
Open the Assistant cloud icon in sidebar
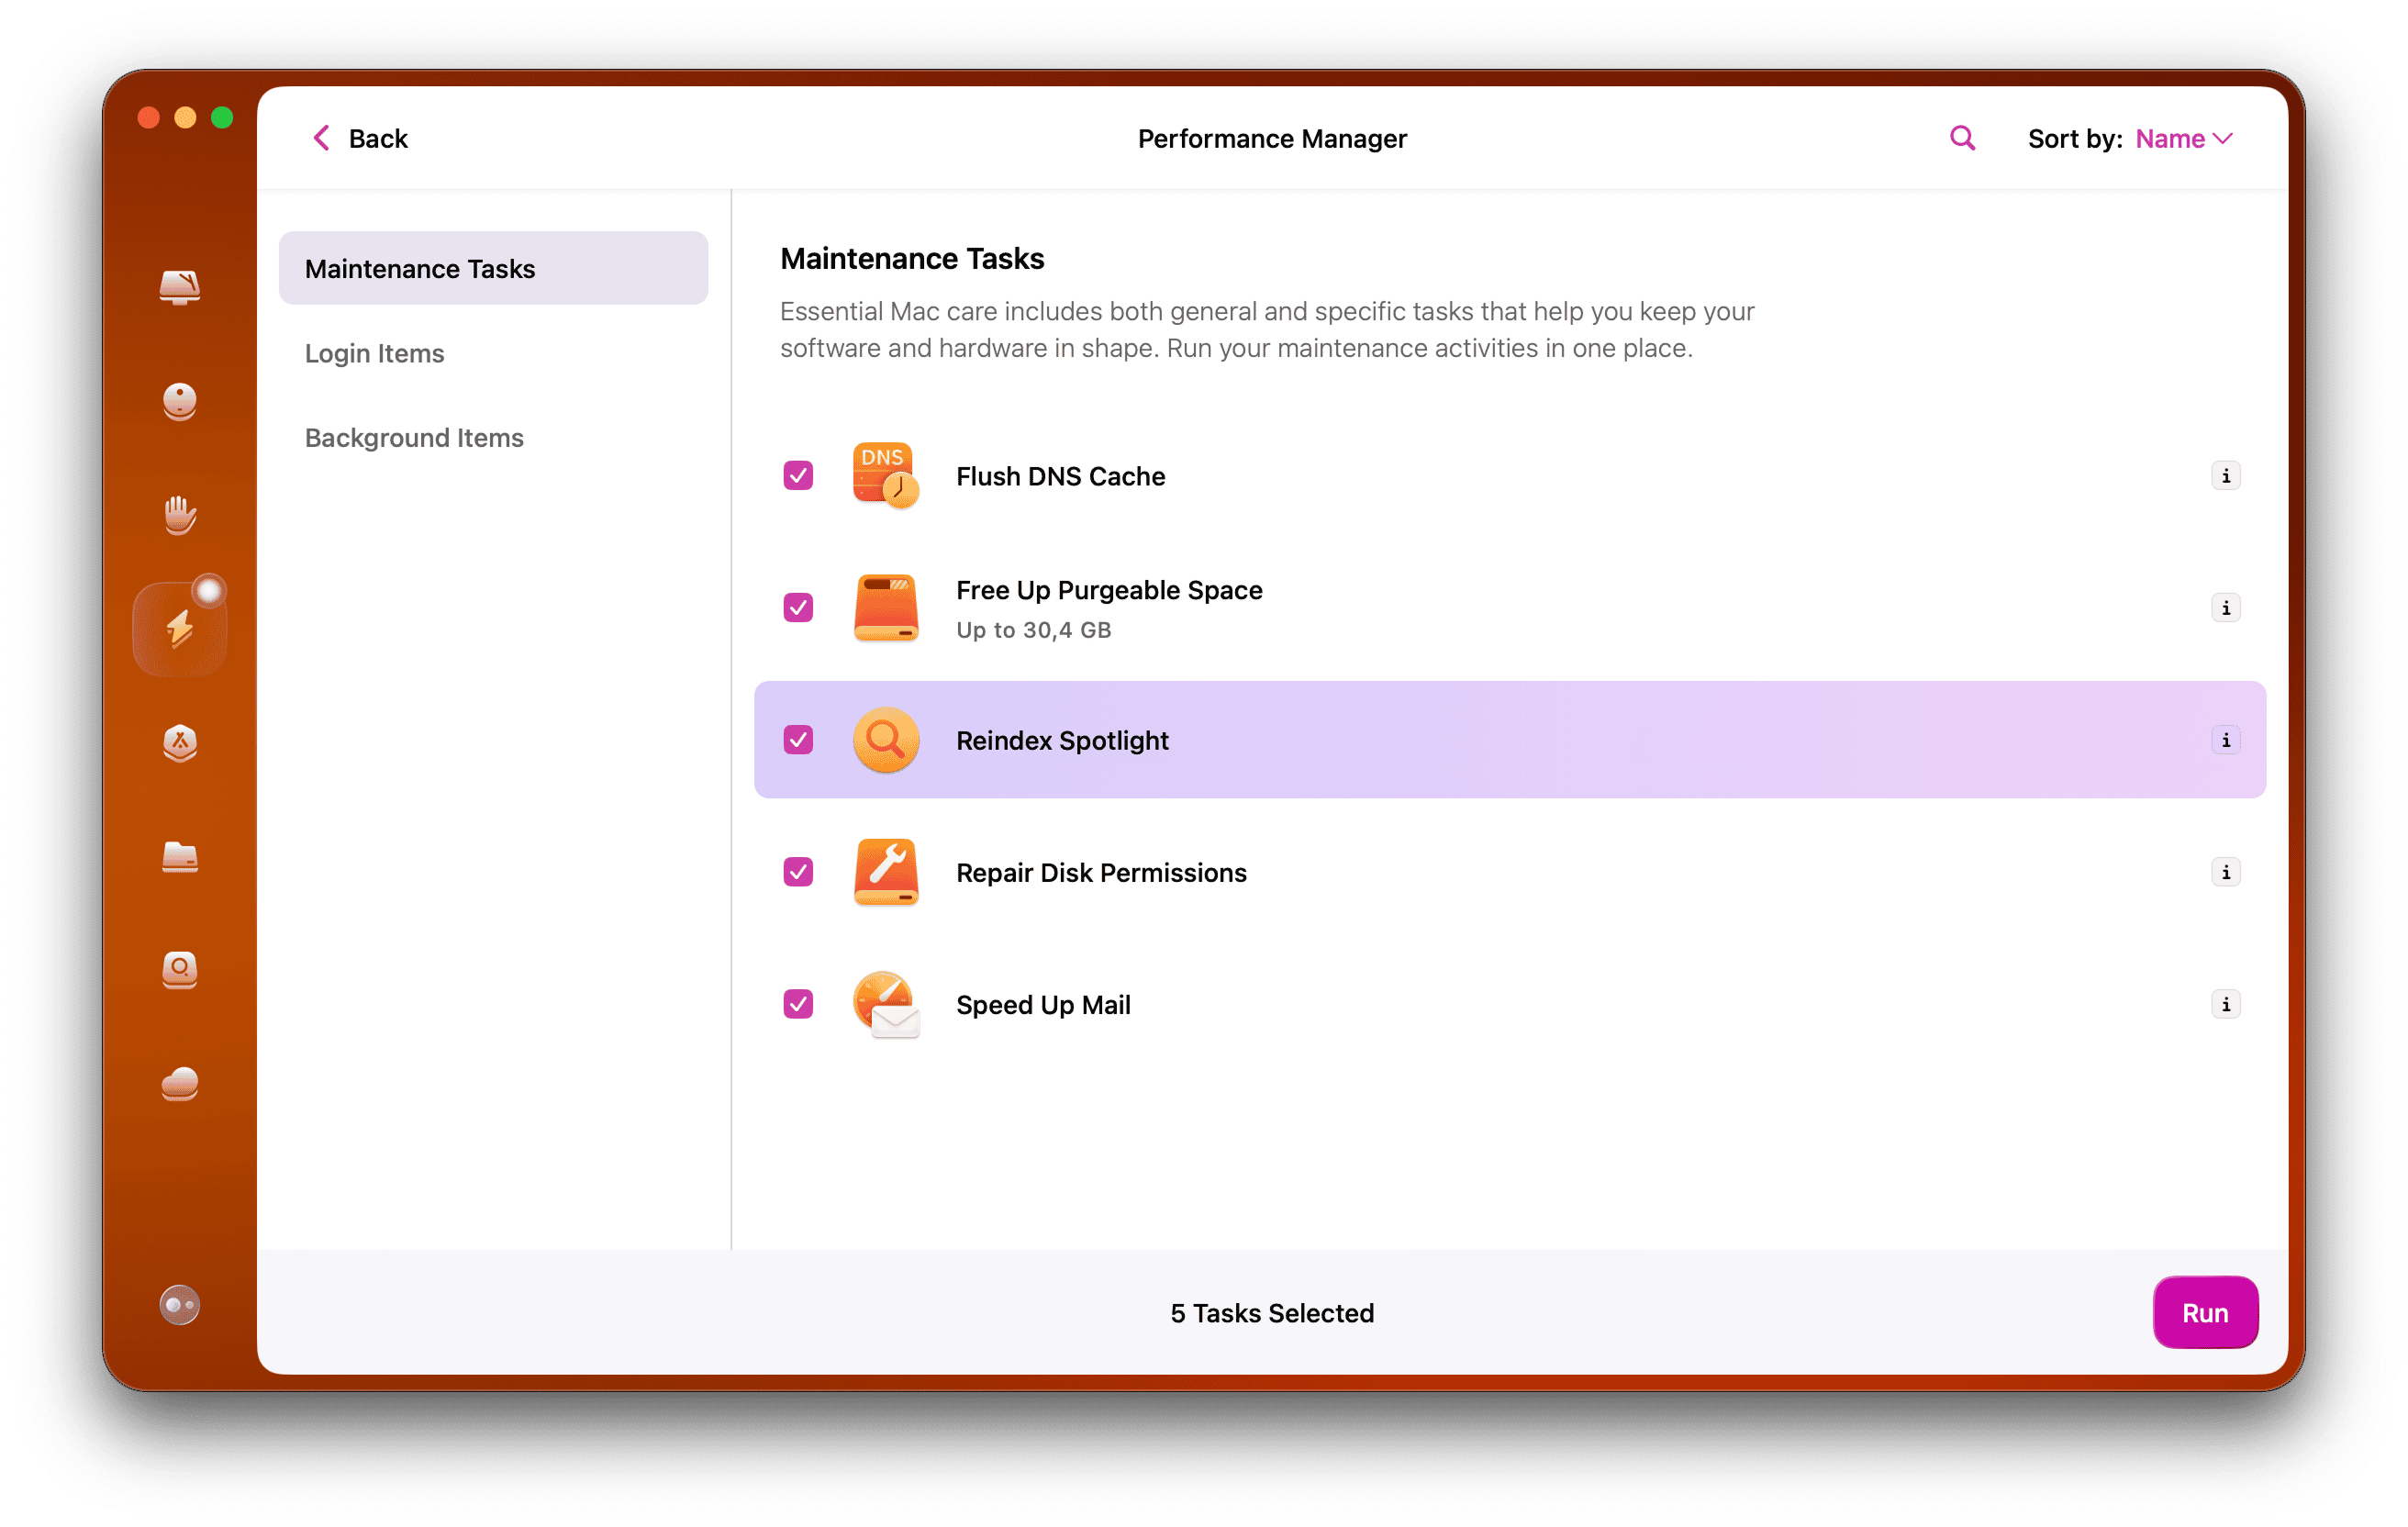coord(180,1085)
